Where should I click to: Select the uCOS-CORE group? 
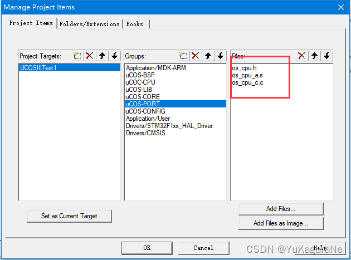tap(175, 97)
